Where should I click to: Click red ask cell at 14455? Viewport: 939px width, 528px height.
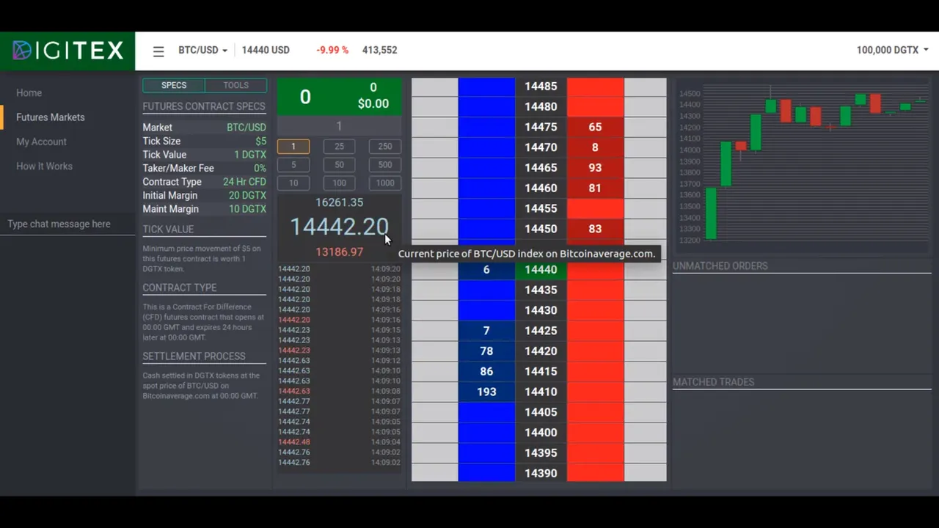pos(595,208)
